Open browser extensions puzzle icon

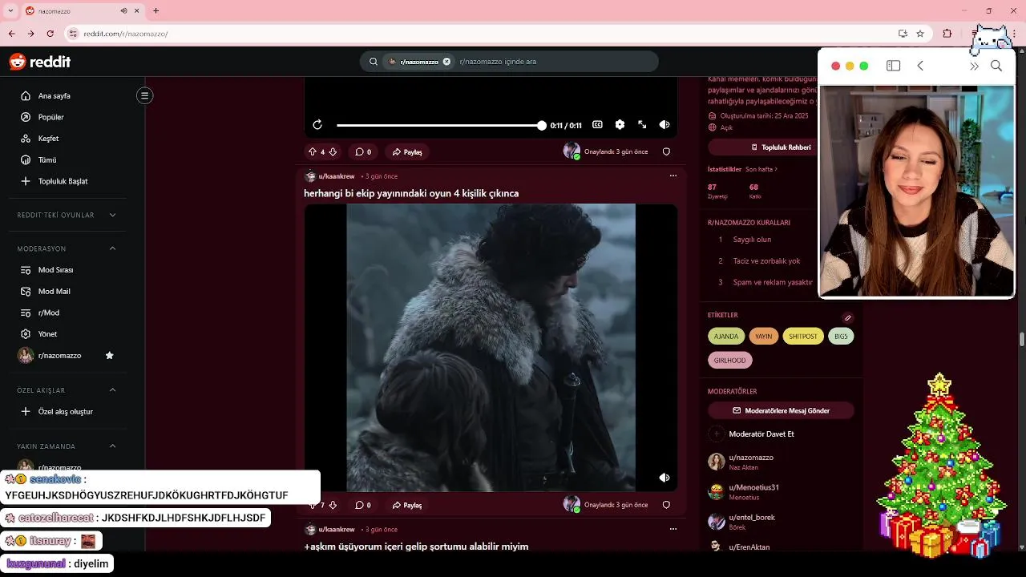tap(947, 34)
